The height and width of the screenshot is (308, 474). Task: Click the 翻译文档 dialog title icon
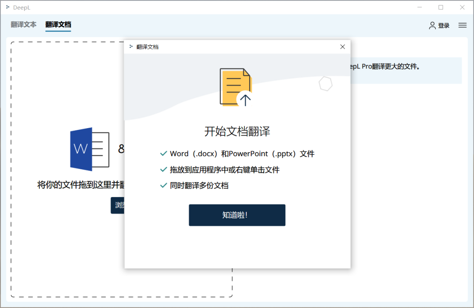(131, 47)
